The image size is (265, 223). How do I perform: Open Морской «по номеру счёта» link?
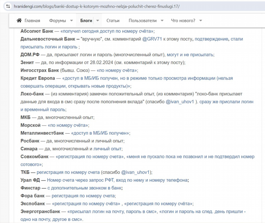point(68,125)
